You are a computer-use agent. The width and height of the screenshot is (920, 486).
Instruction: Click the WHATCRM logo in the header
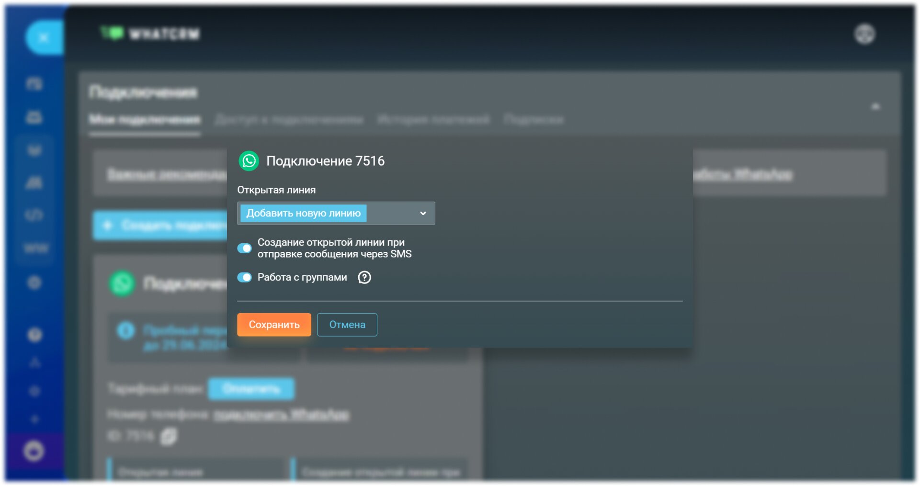point(150,34)
